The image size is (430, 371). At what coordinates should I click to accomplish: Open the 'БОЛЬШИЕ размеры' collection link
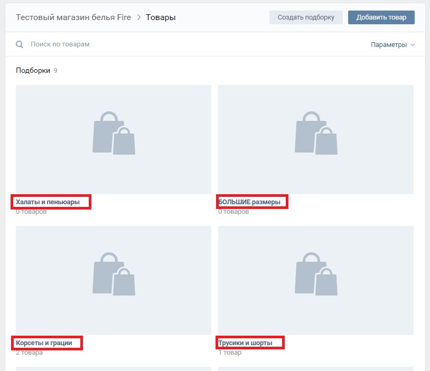[249, 202]
